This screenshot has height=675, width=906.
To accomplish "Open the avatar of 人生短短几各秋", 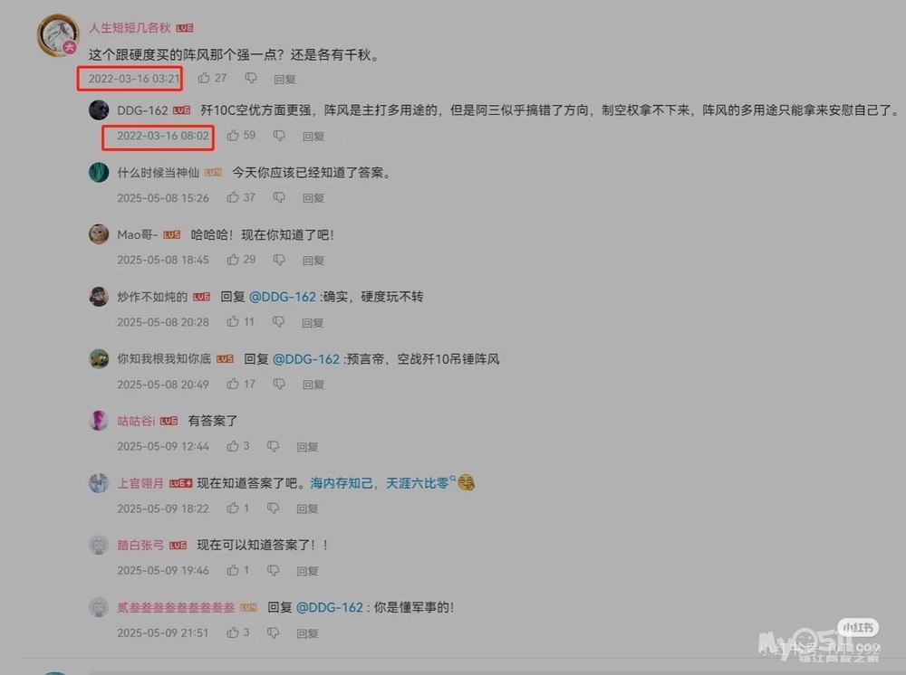I will 58,35.
